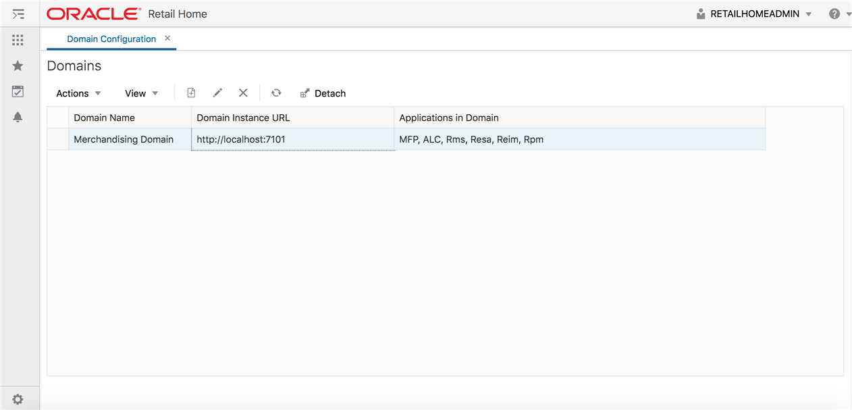Click the Domain Name column header
Screen dimensions: 852x410
[130, 118]
